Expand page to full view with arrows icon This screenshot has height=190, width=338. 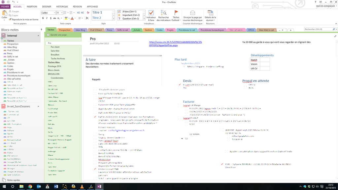(335, 36)
